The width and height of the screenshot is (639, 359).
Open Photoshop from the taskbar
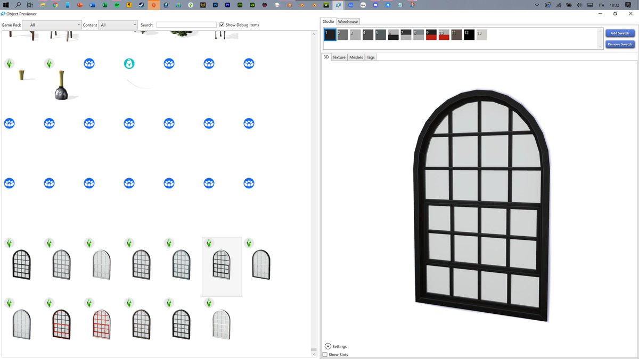click(x=215, y=5)
